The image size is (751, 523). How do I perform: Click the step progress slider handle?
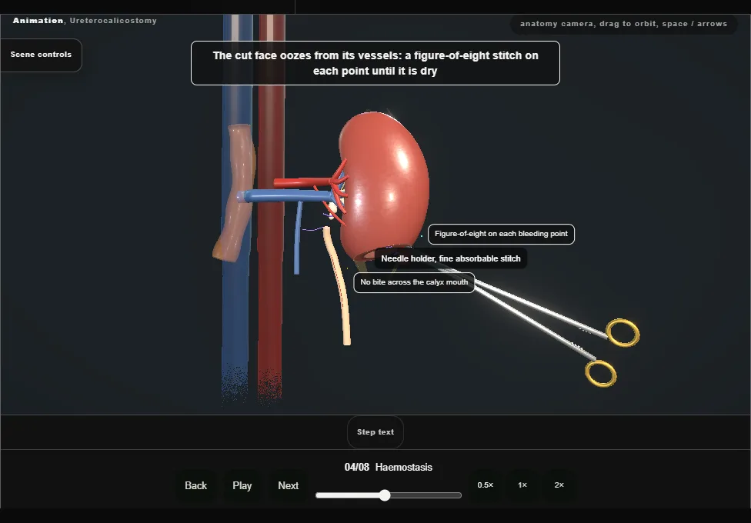(385, 495)
